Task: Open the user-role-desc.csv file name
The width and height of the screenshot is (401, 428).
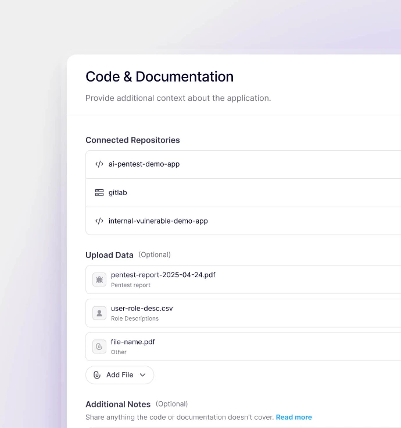Action: point(142,309)
